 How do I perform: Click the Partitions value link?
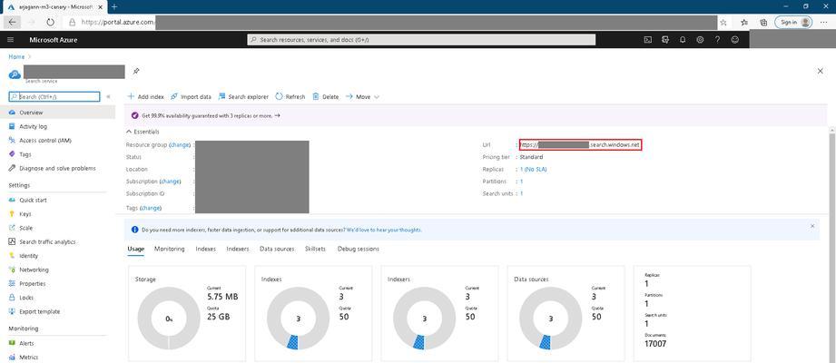coord(521,181)
